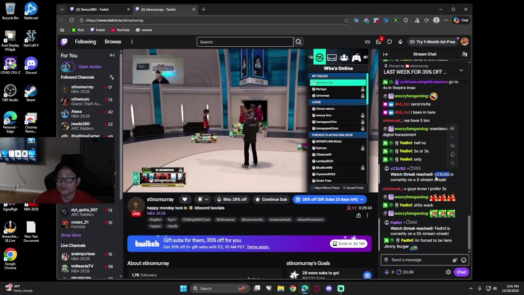Go to the Following page
This screenshot has height=295, width=524.
(x=85, y=42)
